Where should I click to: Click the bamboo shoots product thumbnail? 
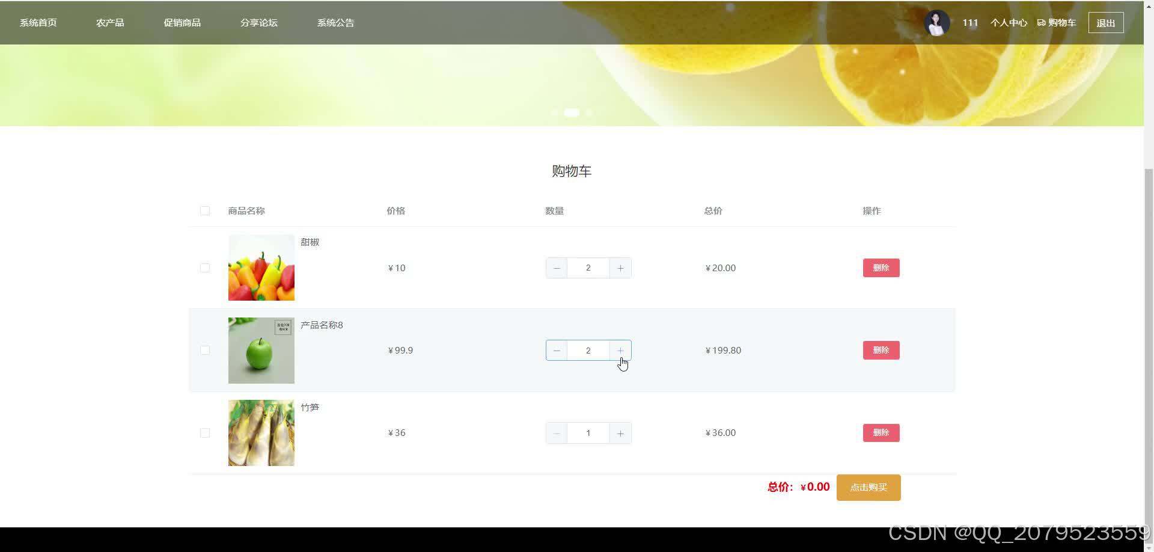click(261, 433)
